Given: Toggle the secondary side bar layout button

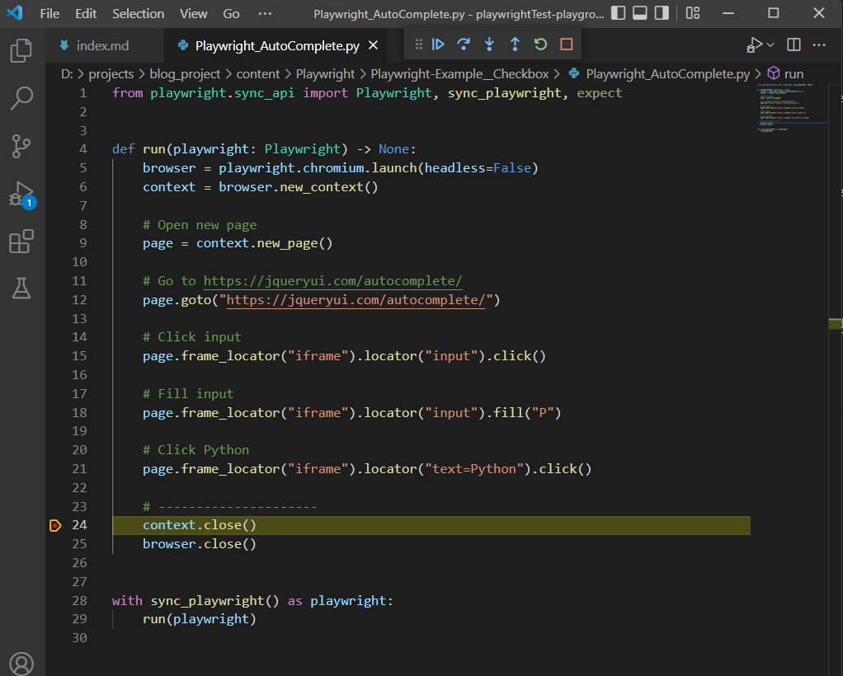Looking at the screenshot, I should tap(662, 13).
